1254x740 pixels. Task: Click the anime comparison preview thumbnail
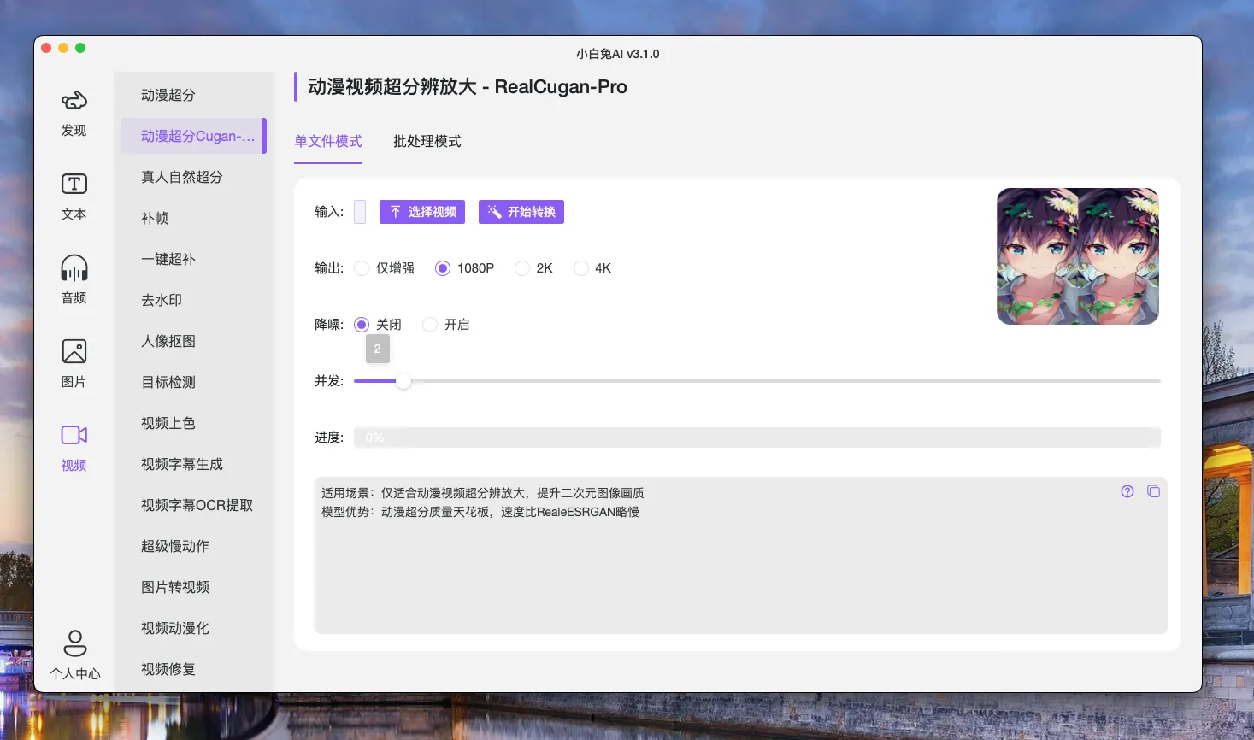(1078, 256)
